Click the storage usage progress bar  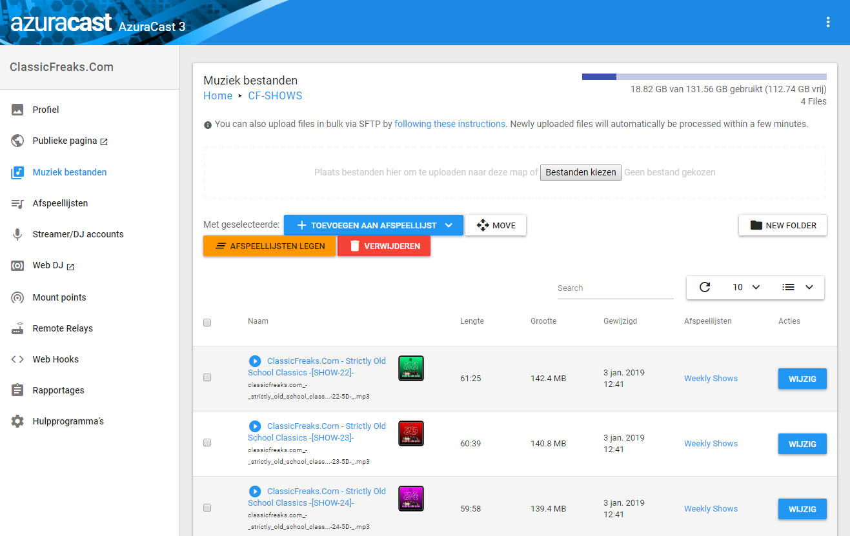[704, 77]
